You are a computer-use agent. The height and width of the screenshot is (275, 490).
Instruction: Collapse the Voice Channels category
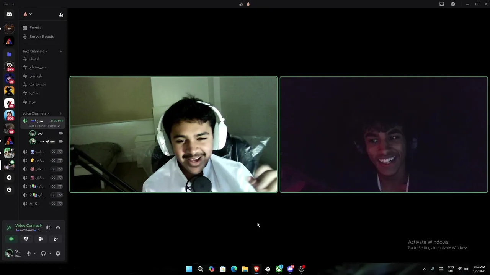pyautogui.click(x=36, y=113)
